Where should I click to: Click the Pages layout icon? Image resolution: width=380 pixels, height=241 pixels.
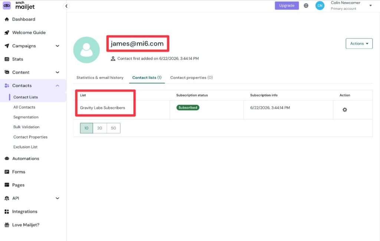coord(7,185)
